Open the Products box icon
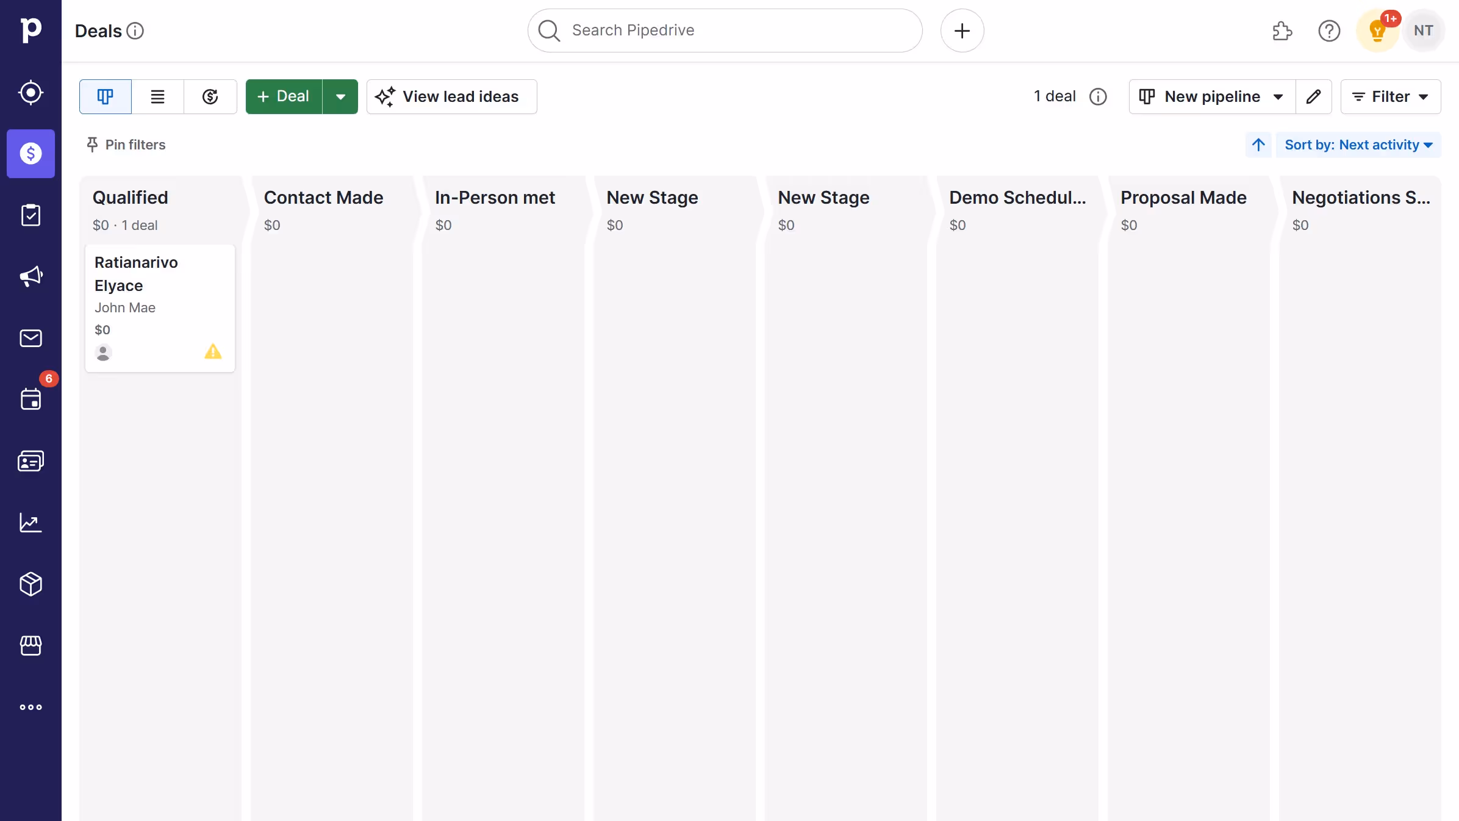Image resolution: width=1459 pixels, height=821 pixels. (30, 584)
